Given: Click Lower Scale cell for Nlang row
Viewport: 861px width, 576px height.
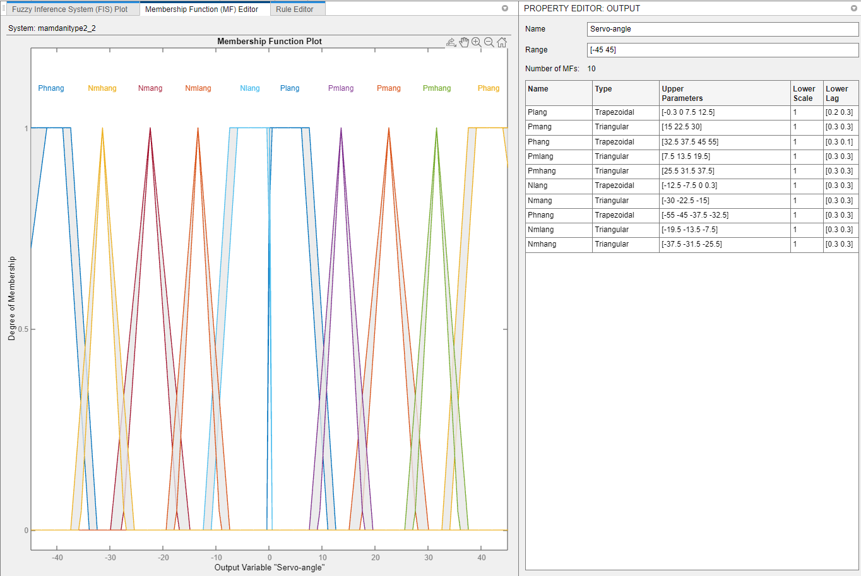Looking at the screenshot, I should 806,185.
